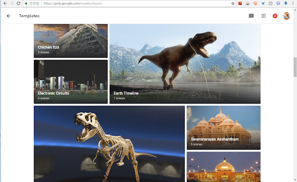The image size is (297, 182).
Task: View the secure site lock icon
Action: 26,3
